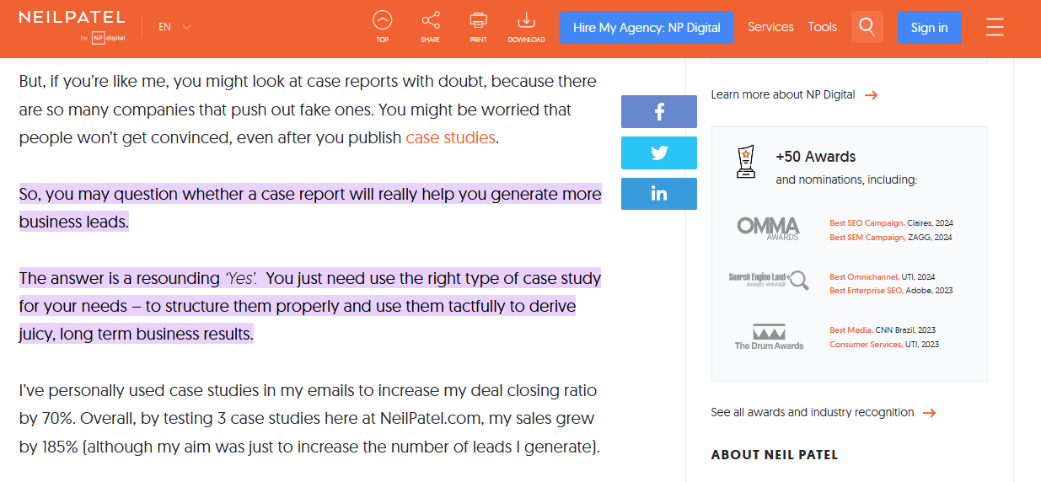Follow the 'case studies' hyperlink

point(450,138)
